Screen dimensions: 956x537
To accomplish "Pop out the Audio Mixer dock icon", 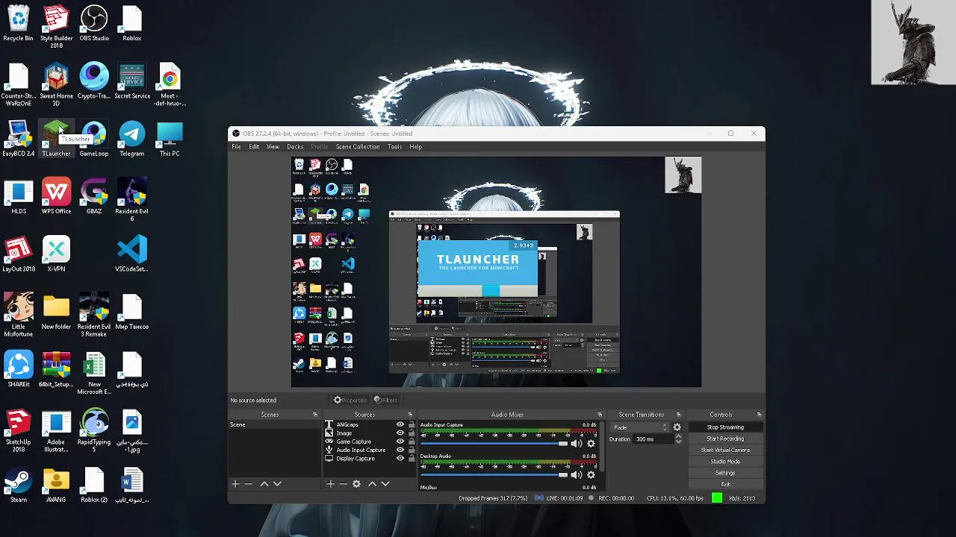I will (600, 415).
